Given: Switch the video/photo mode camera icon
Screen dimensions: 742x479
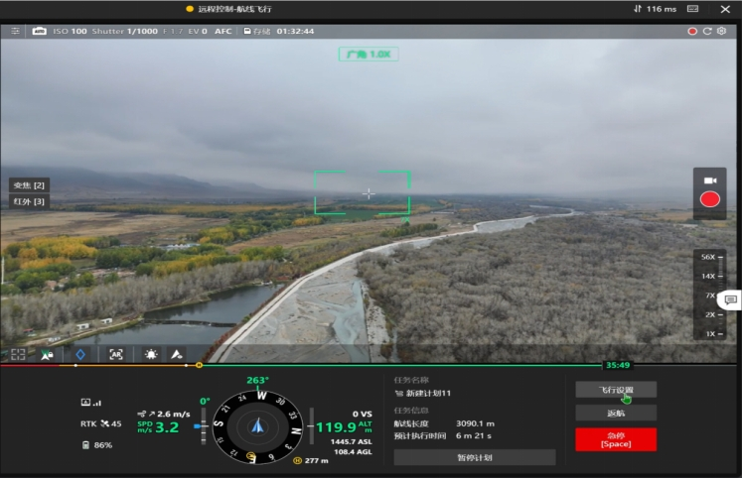Looking at the screenshot, I should tap(709, 180).
